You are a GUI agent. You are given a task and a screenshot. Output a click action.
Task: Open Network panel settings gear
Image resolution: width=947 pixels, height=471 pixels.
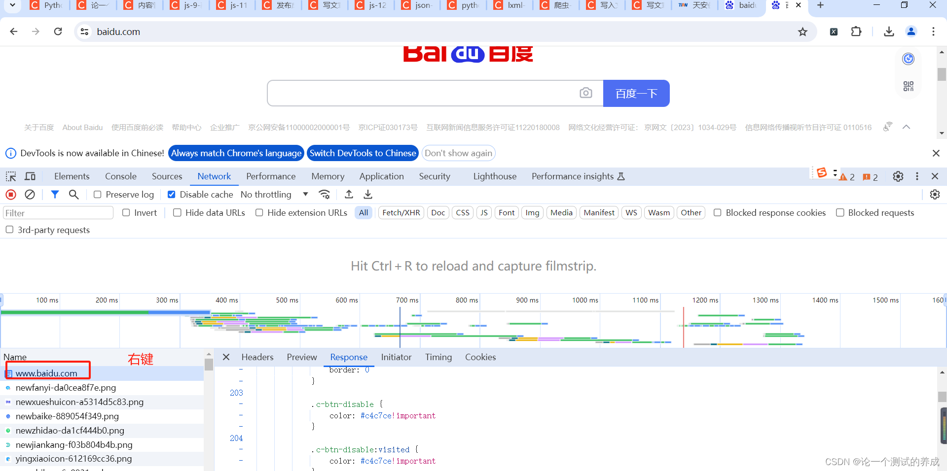click(x=935, y=195)
